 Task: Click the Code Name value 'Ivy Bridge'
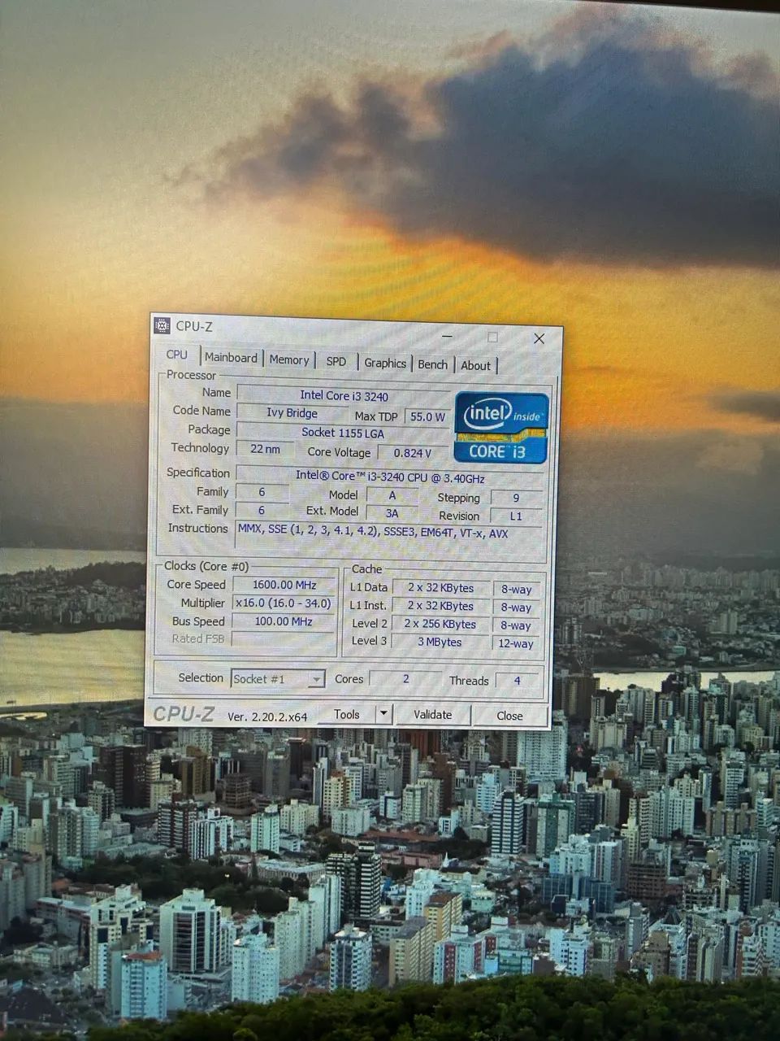coord(292,413)
